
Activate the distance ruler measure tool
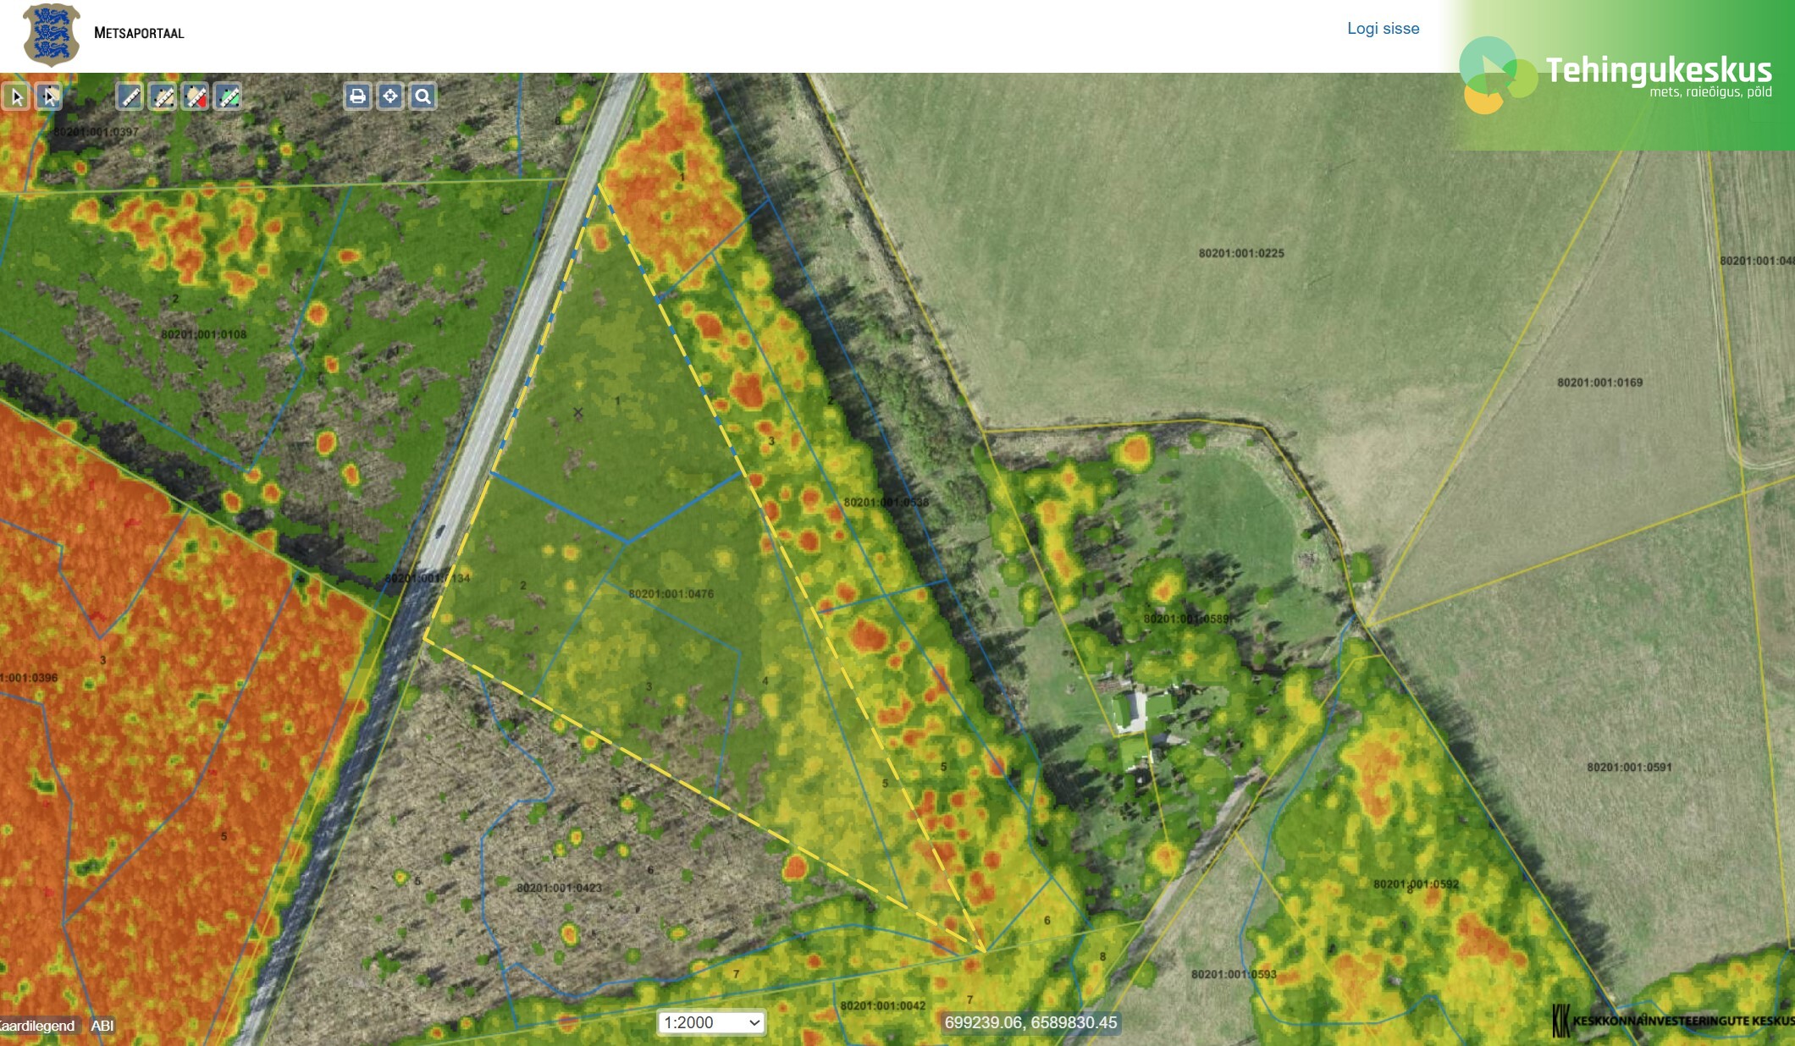point(130,97)
